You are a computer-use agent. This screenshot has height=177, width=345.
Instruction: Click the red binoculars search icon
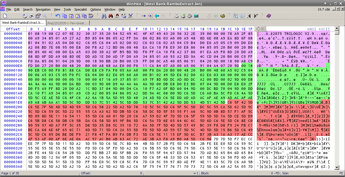tap(111, 16)
